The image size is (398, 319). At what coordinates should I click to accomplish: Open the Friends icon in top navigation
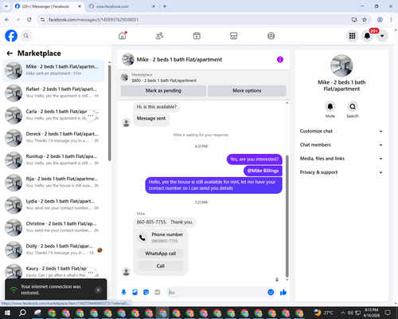click(159, 36)
